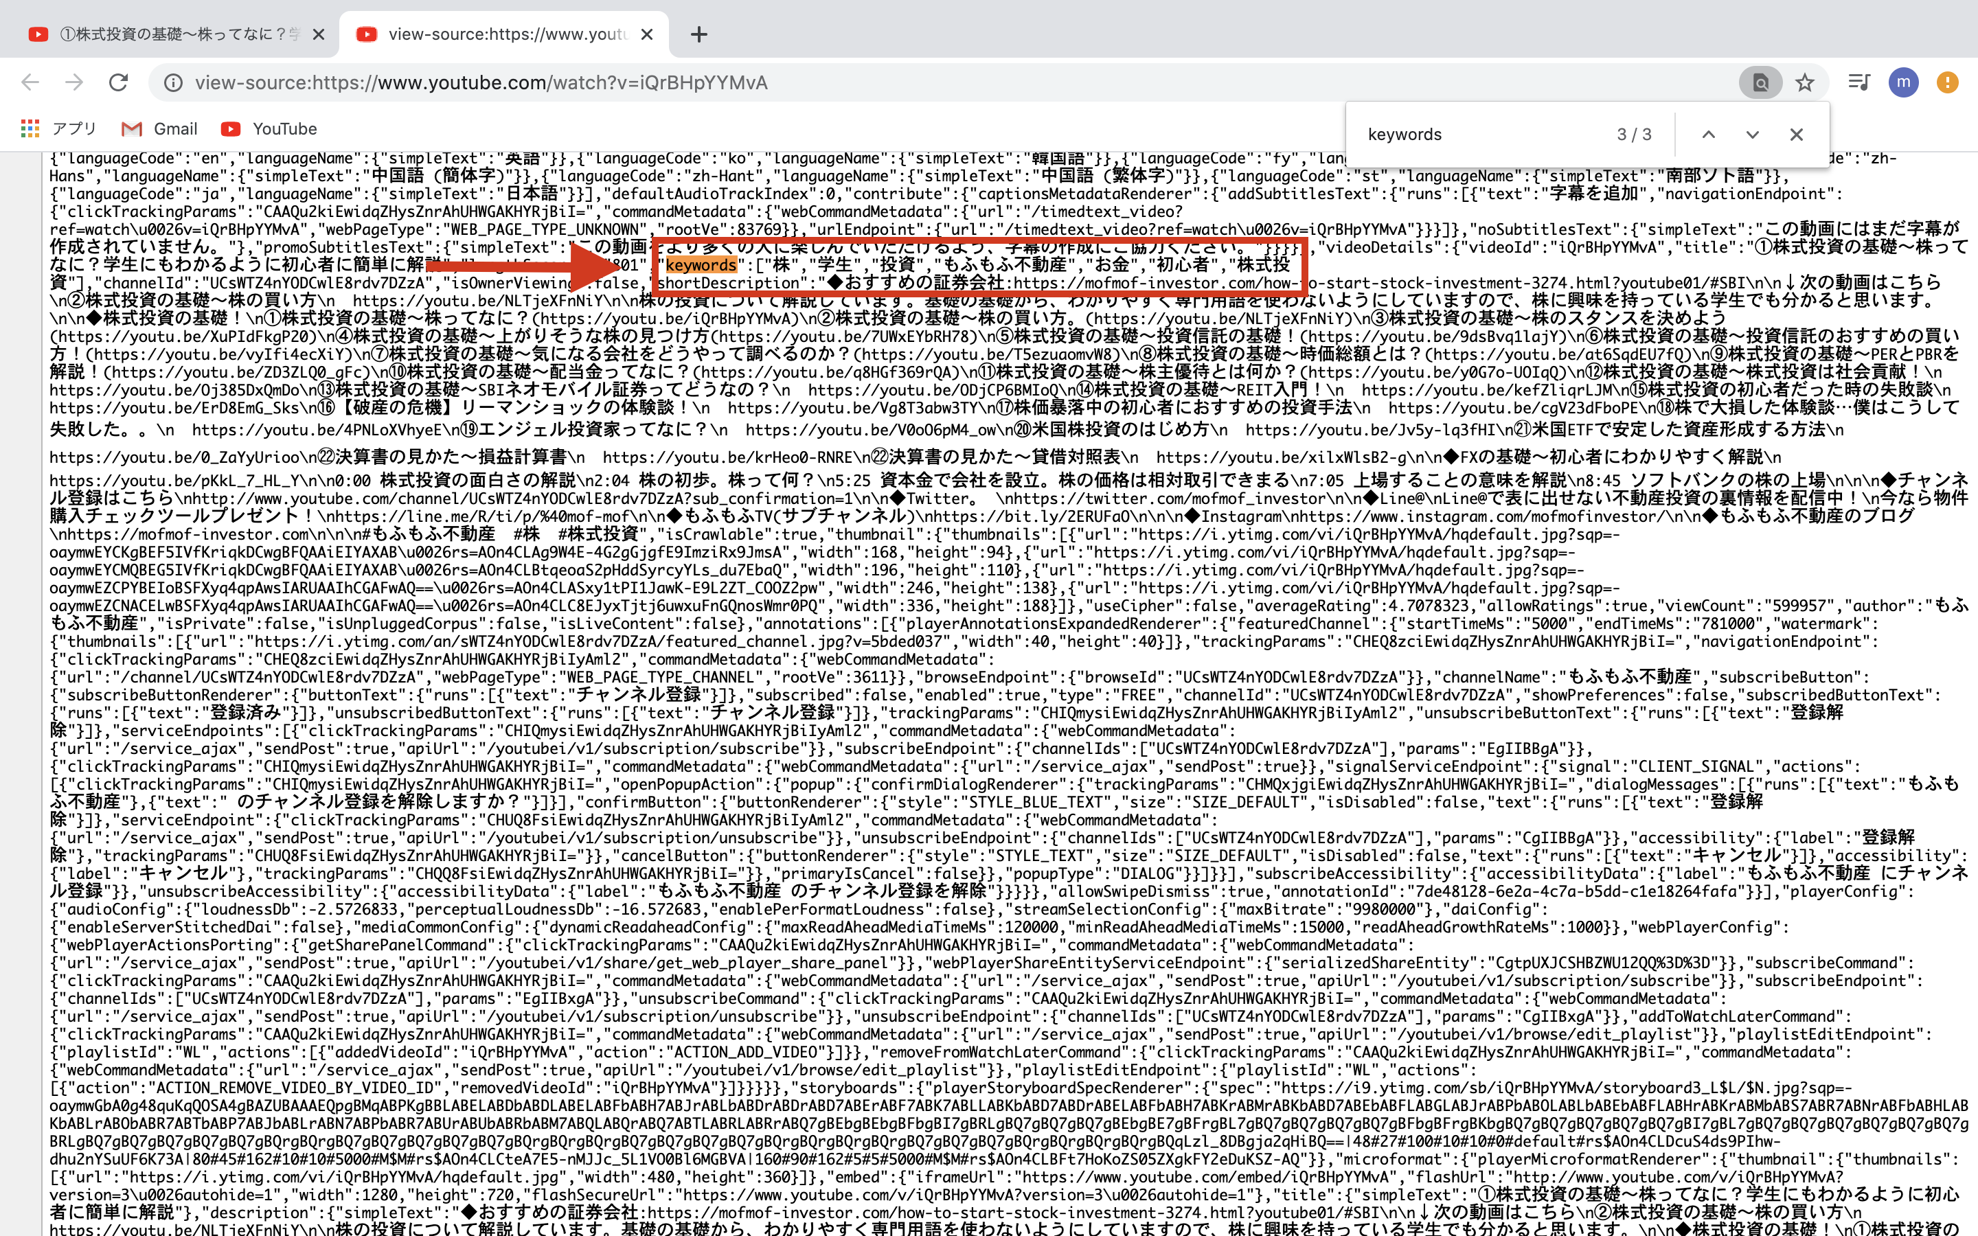Close the view-source tab
The height and width of the screenshot is (1236, 1978).
coord(646,34)
